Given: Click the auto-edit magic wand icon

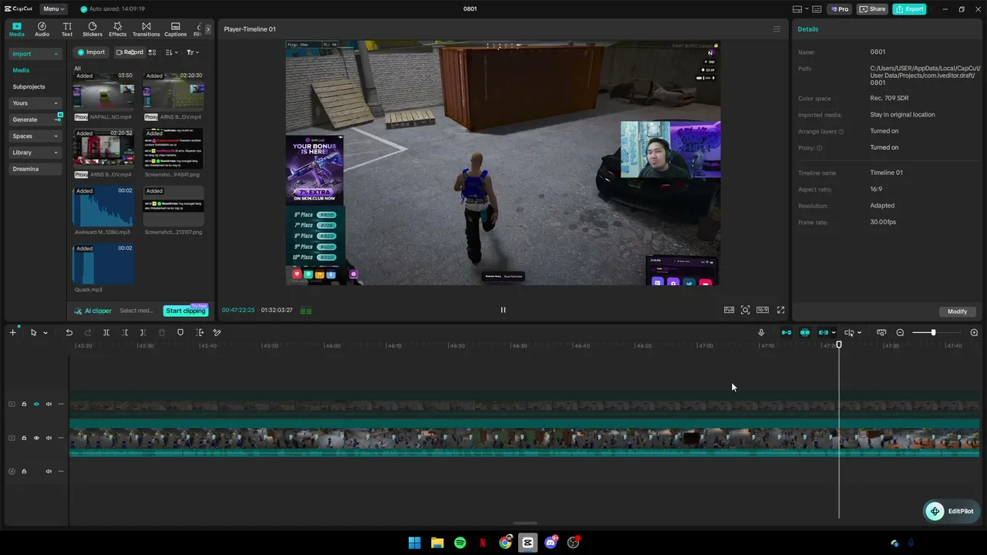Looking at the screenshot, I should point(217,332).
